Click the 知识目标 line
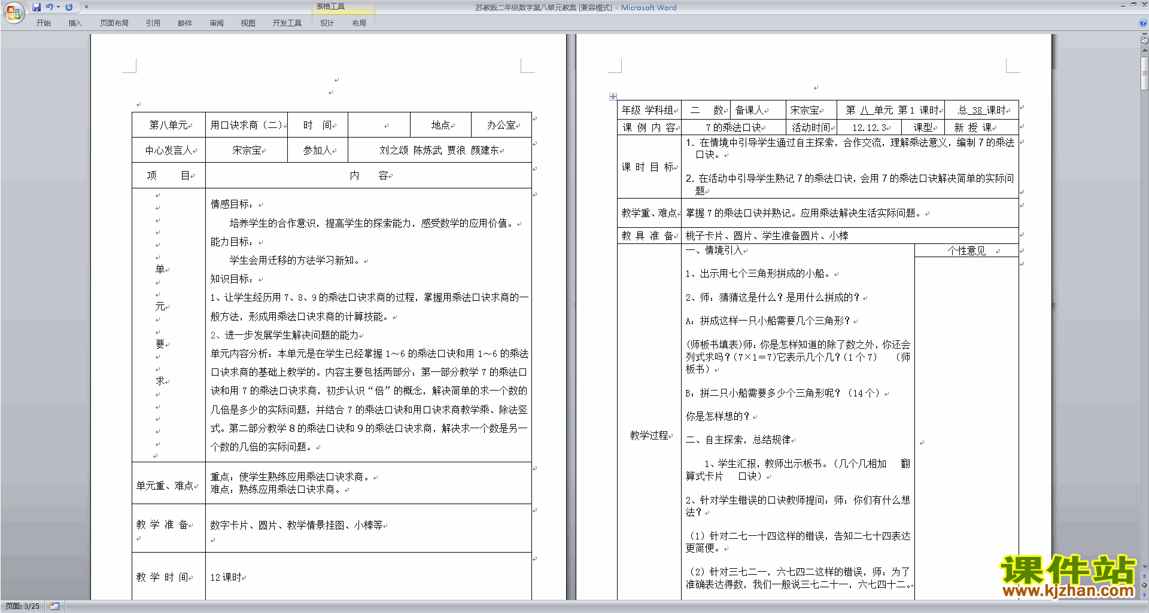The width and height of the screenshot is (1149, 613). tap(232, 279)
